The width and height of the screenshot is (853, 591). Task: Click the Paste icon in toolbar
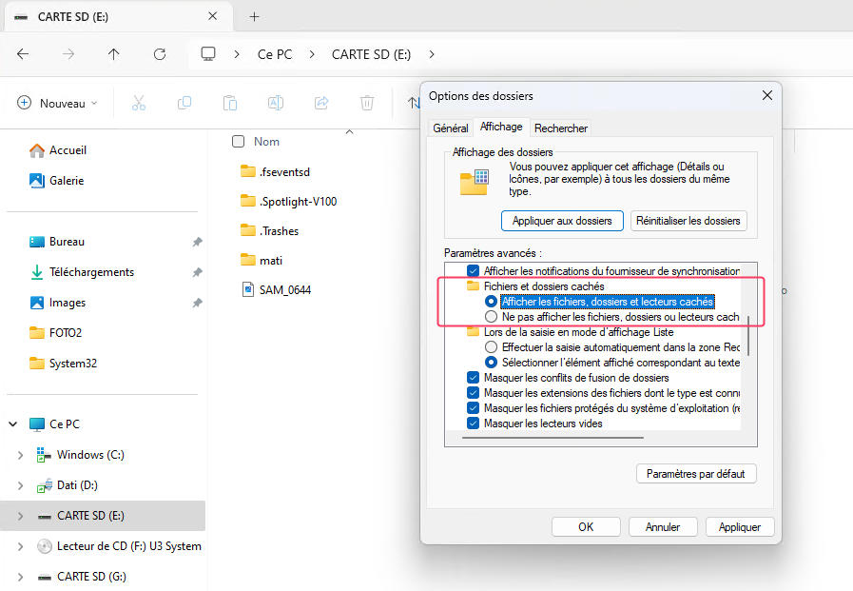click(230, 103)
